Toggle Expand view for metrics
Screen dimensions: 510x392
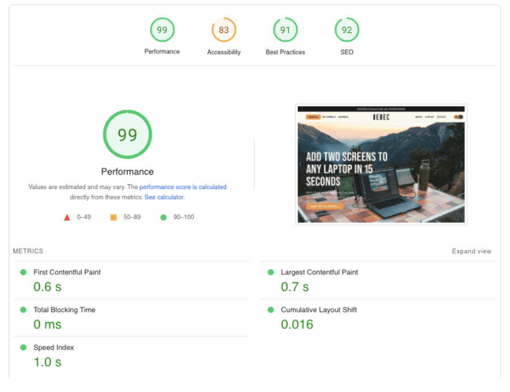click(471, 252)
